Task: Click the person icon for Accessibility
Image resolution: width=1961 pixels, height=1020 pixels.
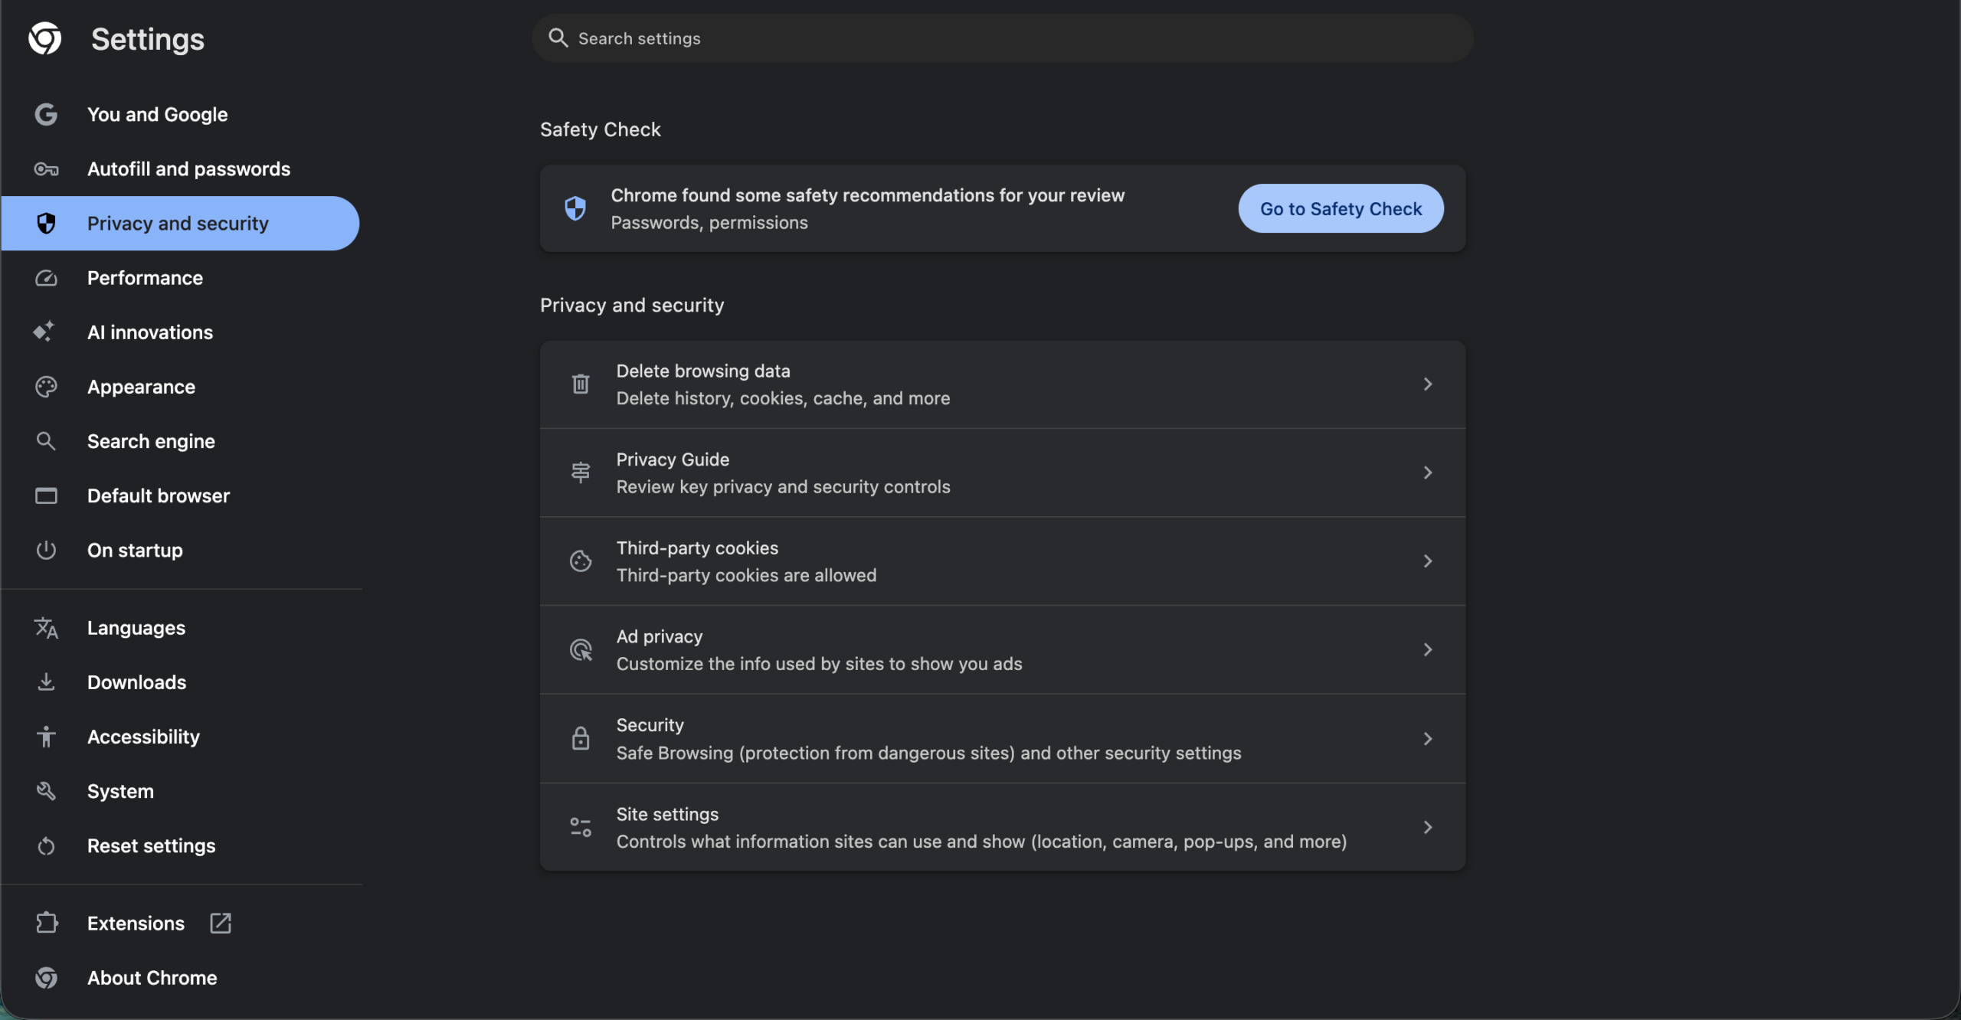Action: point(46,736)
